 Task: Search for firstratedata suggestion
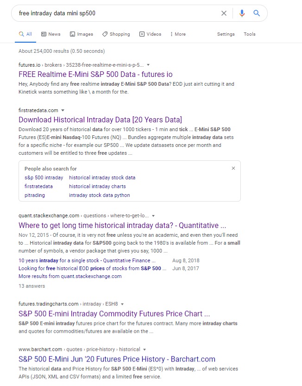[38, 186]
